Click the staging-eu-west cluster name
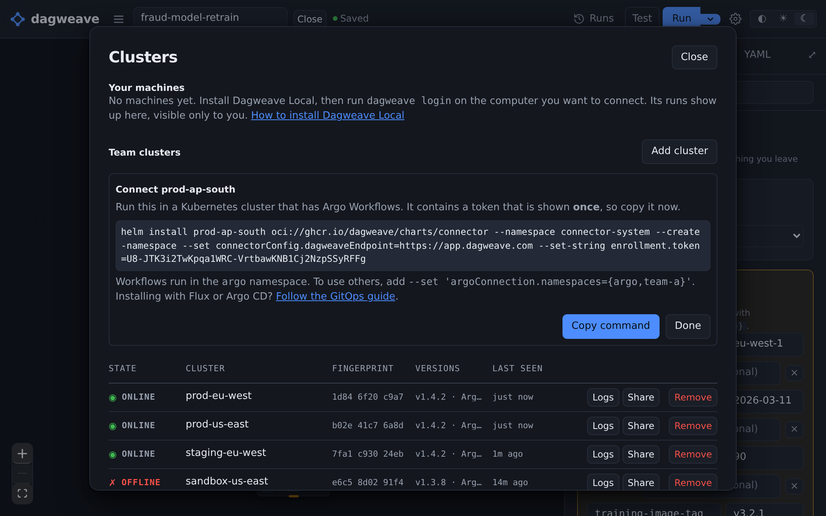 pyautogui.click(x=226, y=453)
